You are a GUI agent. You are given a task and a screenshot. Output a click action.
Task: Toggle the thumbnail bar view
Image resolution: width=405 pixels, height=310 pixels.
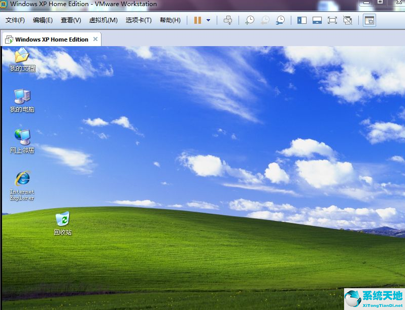pos(317,20)
